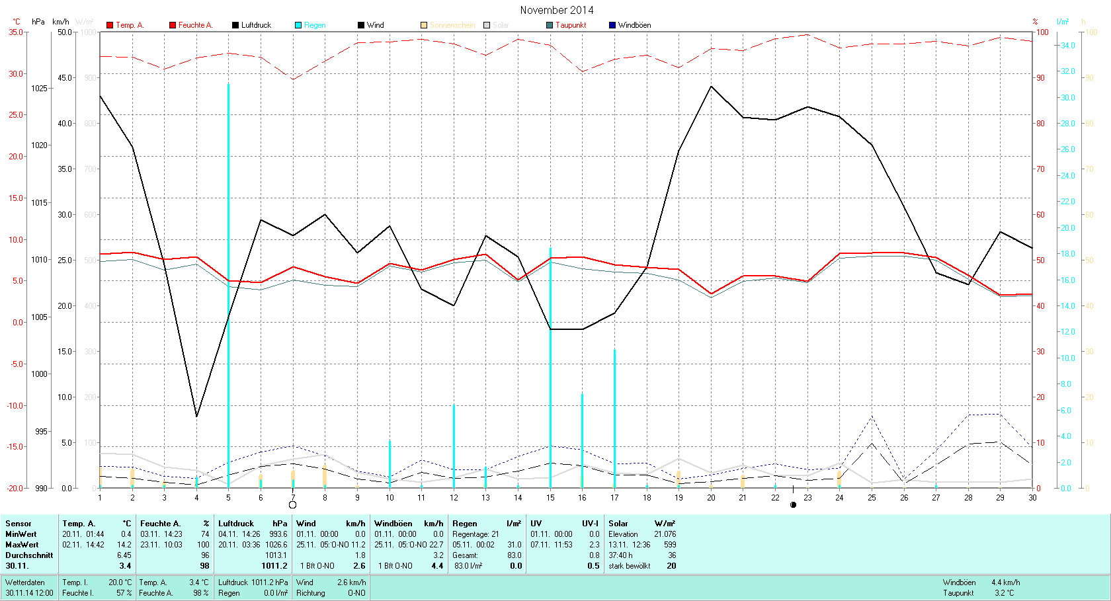Click the cyan rain bar on day 17
The height and width of the screenshot is (601, 1111).
point(614,419)
